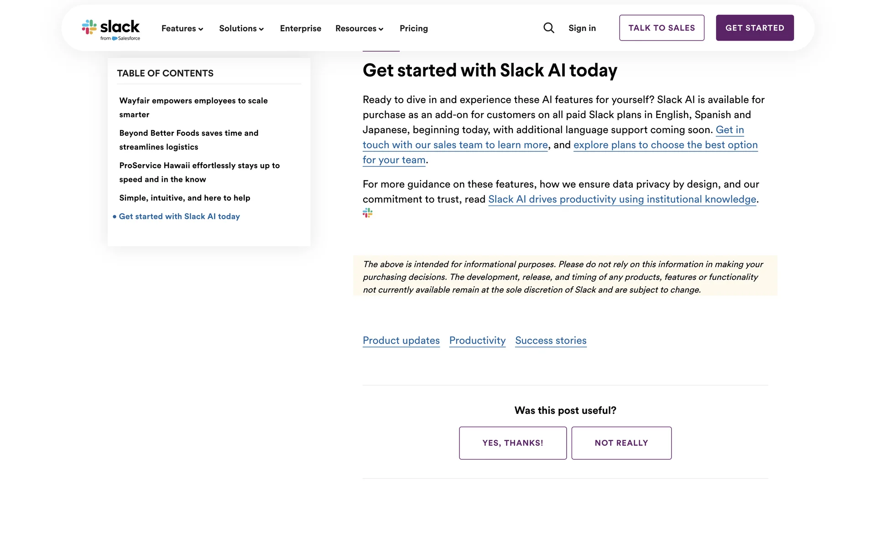Open the search magnifier icon
876x547 pixels.
[549, 28]
